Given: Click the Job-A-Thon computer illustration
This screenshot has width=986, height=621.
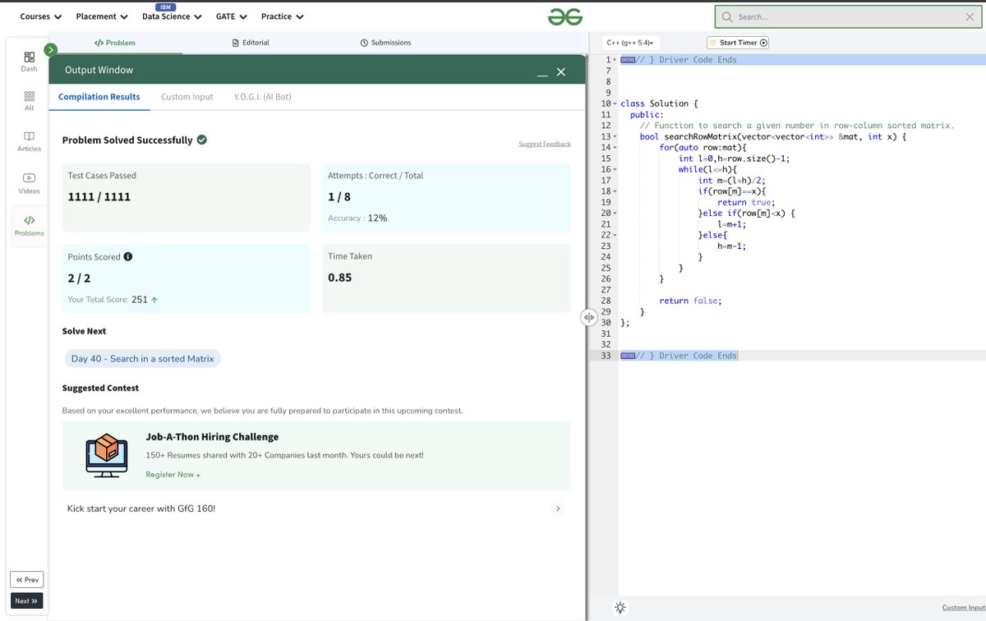Looking at the screenshot, I should 107,454.
